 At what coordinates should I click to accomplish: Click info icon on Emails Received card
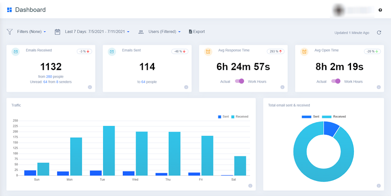pyautogui.click(x=90, y=87)
